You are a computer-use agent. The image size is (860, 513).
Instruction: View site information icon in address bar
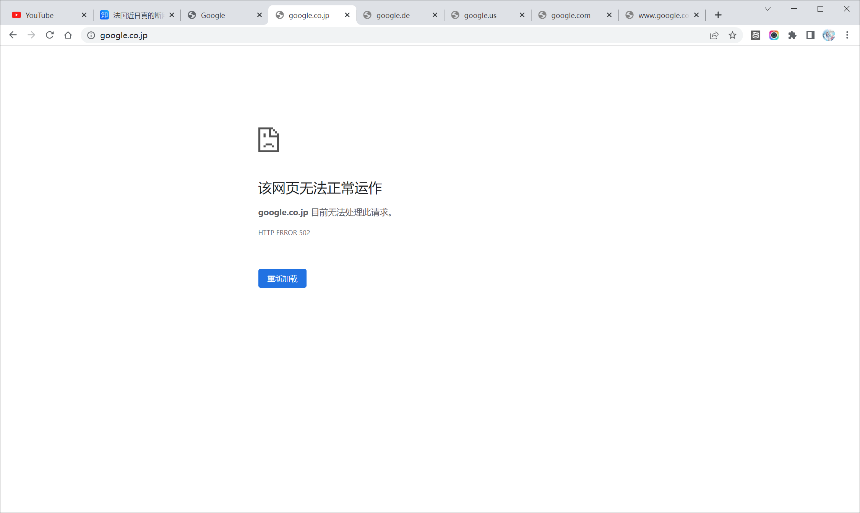pyautogui.click(x=91, y=35)
